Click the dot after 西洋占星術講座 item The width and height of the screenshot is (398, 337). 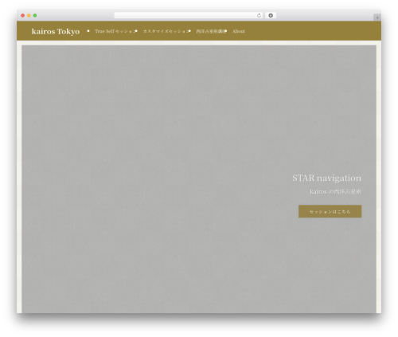coord(226,31)
